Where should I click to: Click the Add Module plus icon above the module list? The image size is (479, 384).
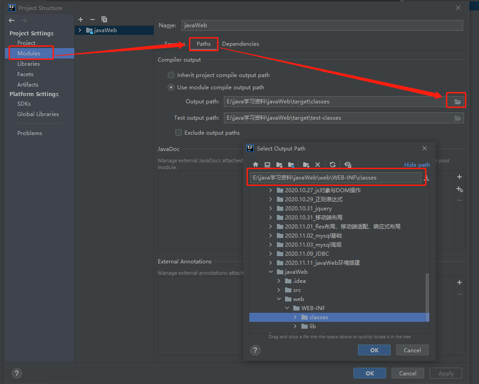81,19
